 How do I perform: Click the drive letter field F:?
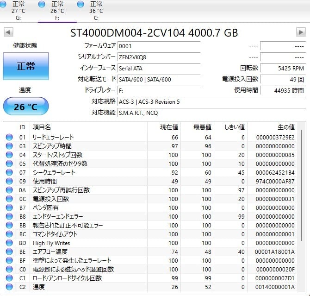[159, 90]
